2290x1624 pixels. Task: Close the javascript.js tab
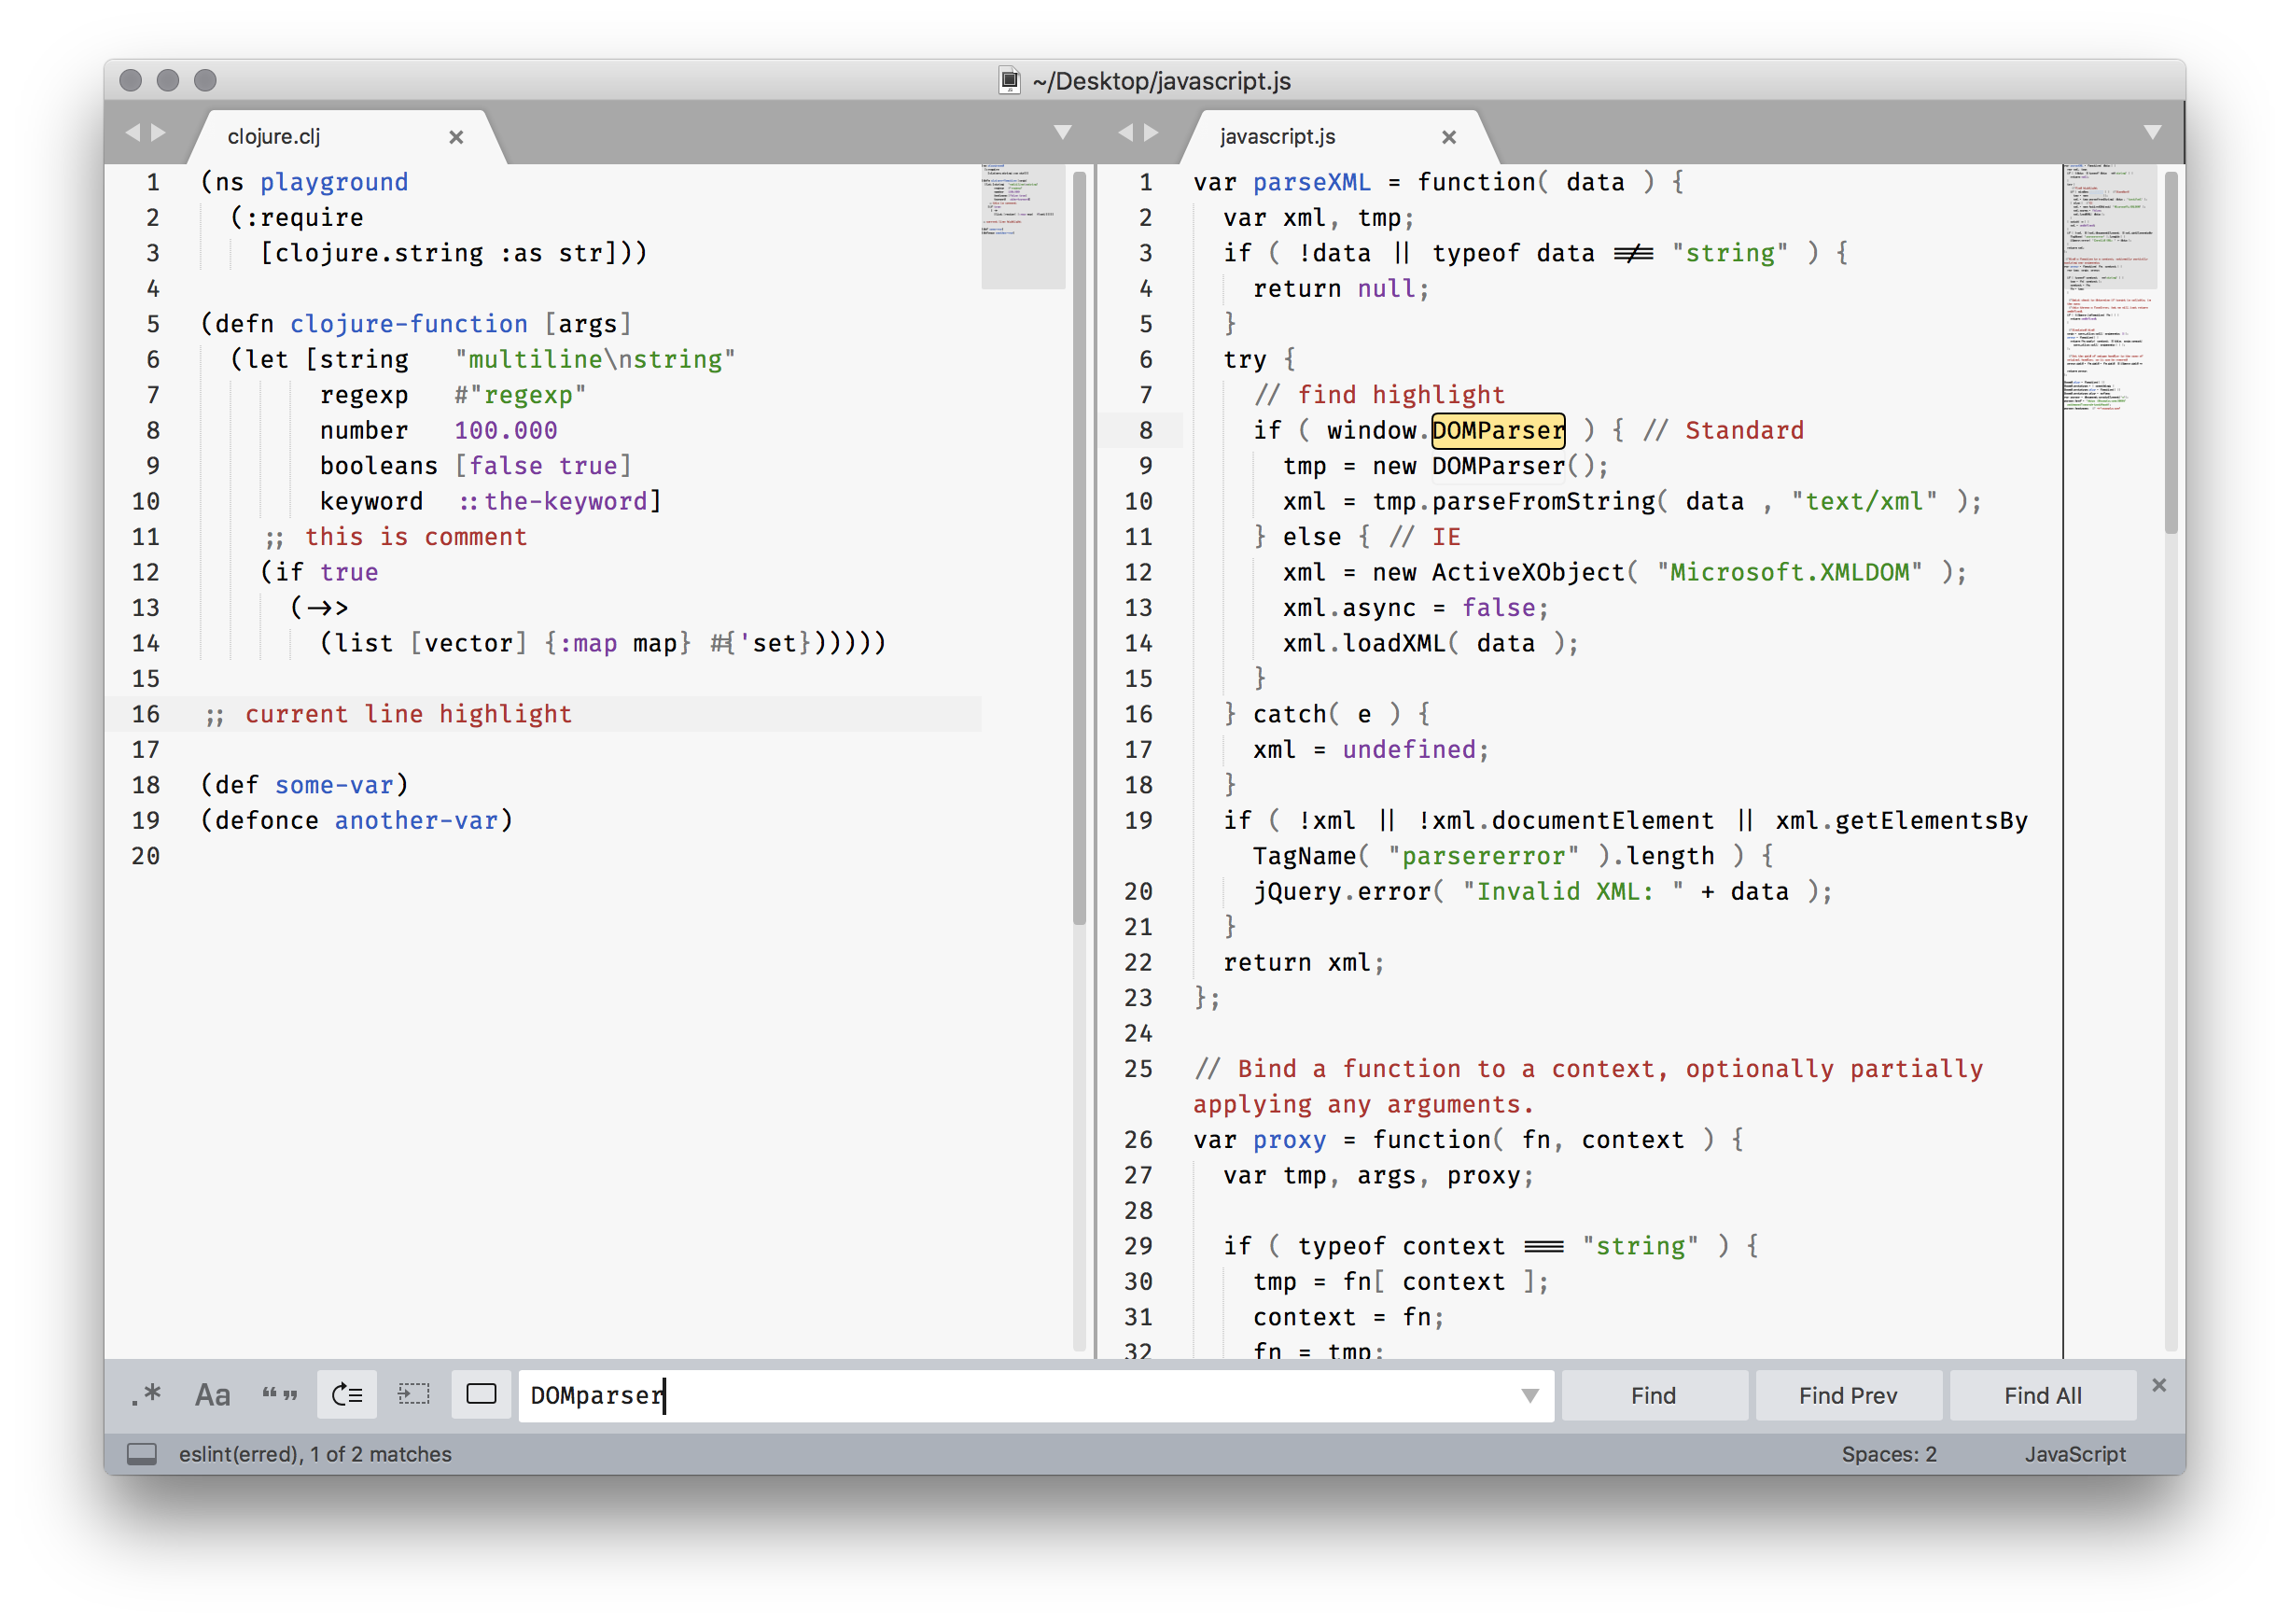(1448, 137)
